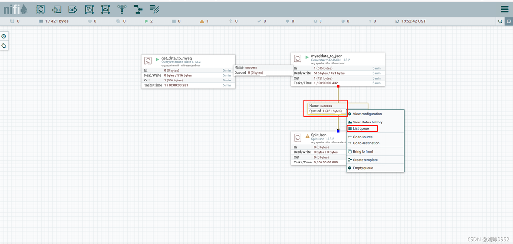Choose View configuration from context menu
This screenshot has width=513, height=244.
pos(375,114)
